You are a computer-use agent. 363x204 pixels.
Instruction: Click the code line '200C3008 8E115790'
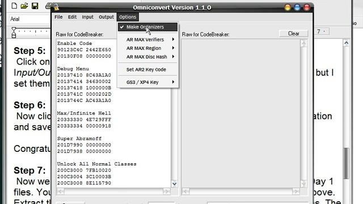[84, 183]
